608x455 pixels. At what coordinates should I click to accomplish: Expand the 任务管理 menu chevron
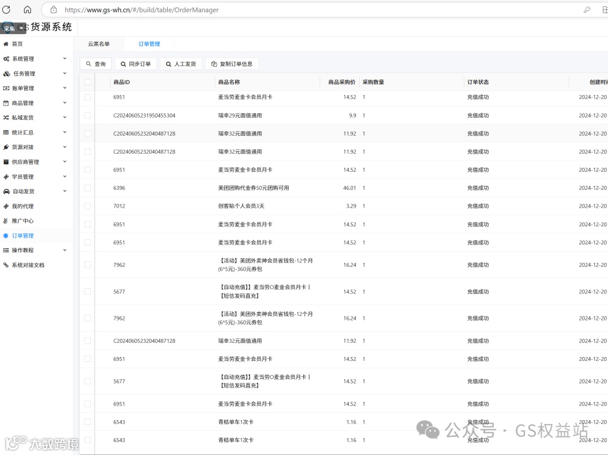click(65, 73)
